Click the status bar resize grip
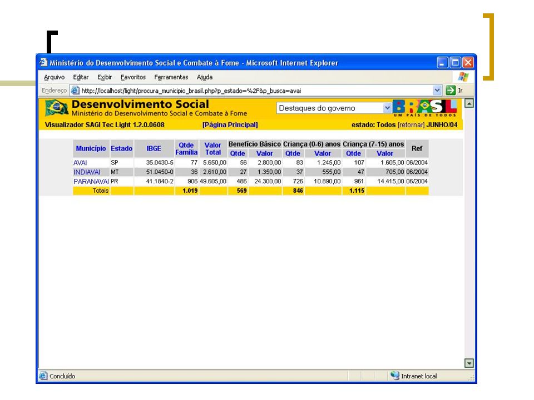534x400 pixels. pyautogui.click(x=472, y=378)
